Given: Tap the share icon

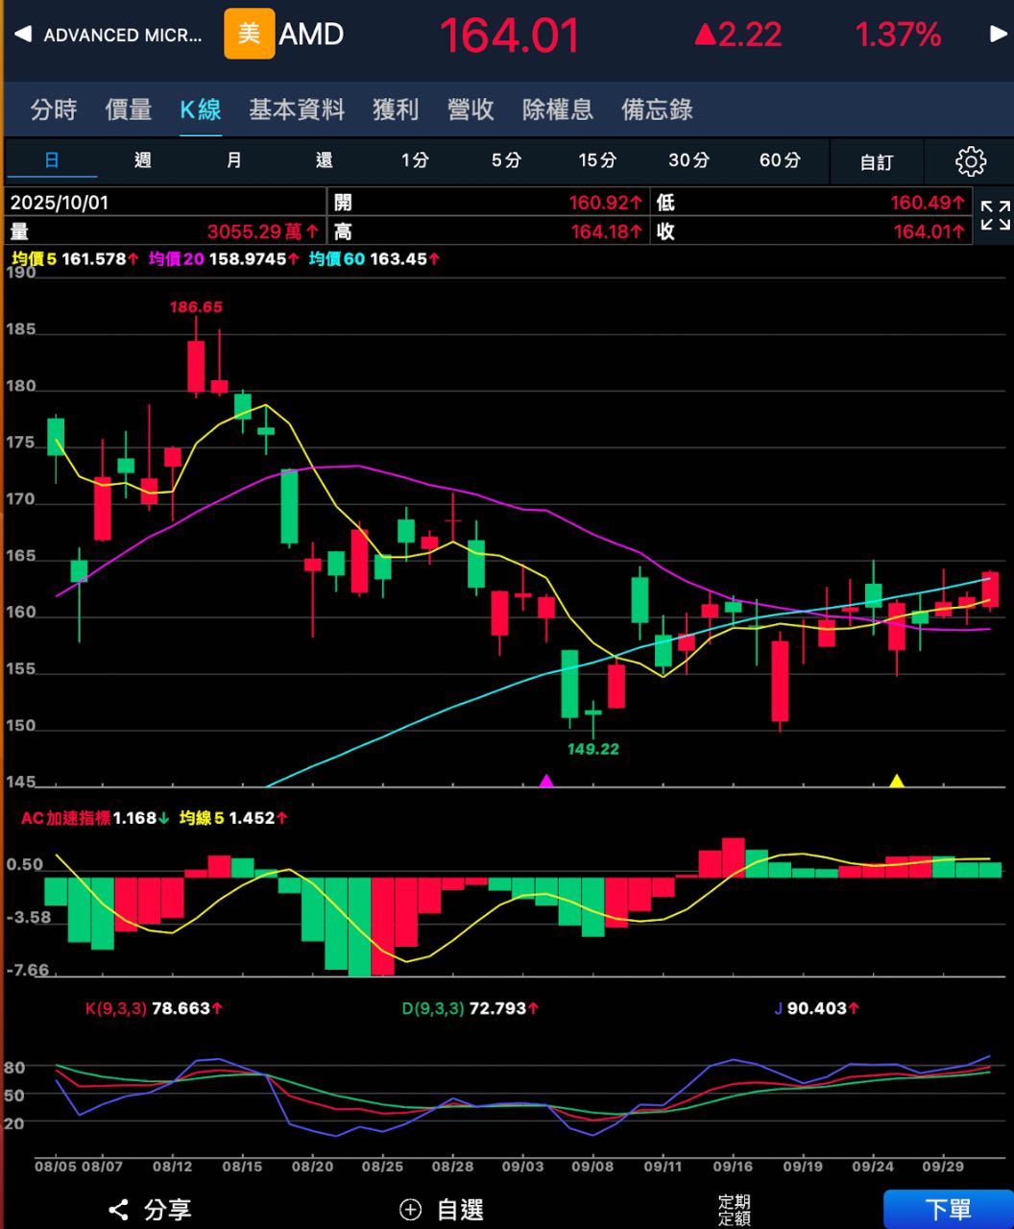Looking at the screenshot, I should [x=119, y=1210].
